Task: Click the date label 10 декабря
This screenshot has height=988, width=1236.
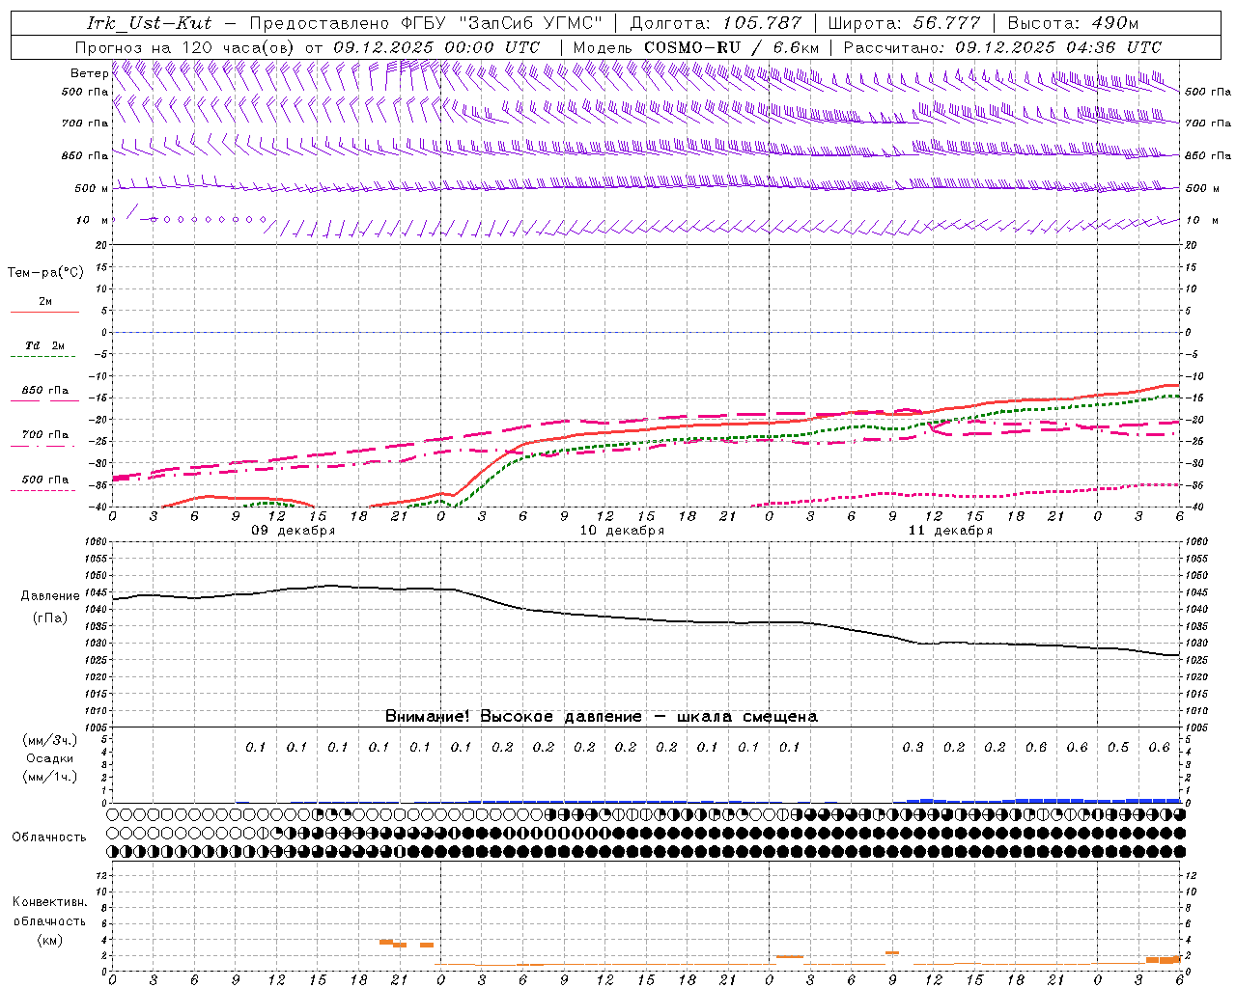Action: (622, 531)
